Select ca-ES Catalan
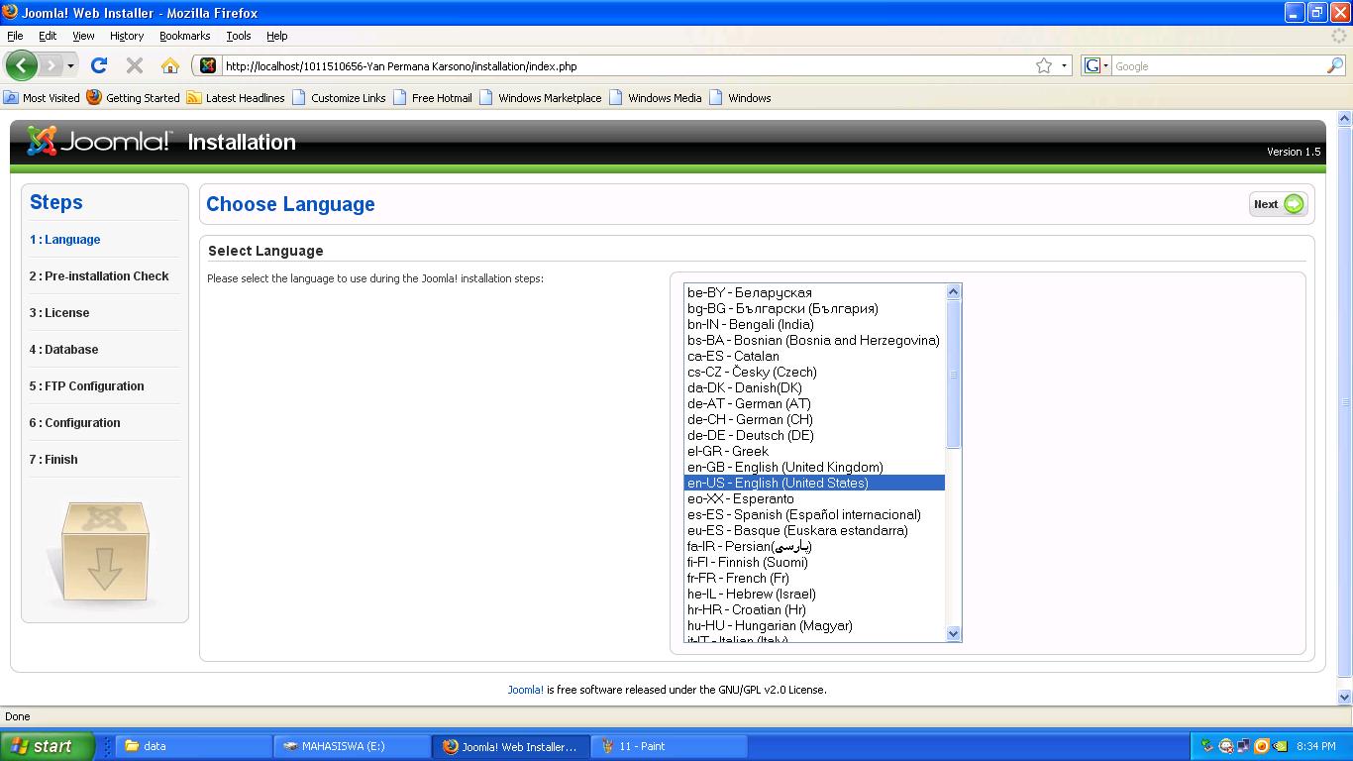The image size is (1353, 761). coord(814,356)
